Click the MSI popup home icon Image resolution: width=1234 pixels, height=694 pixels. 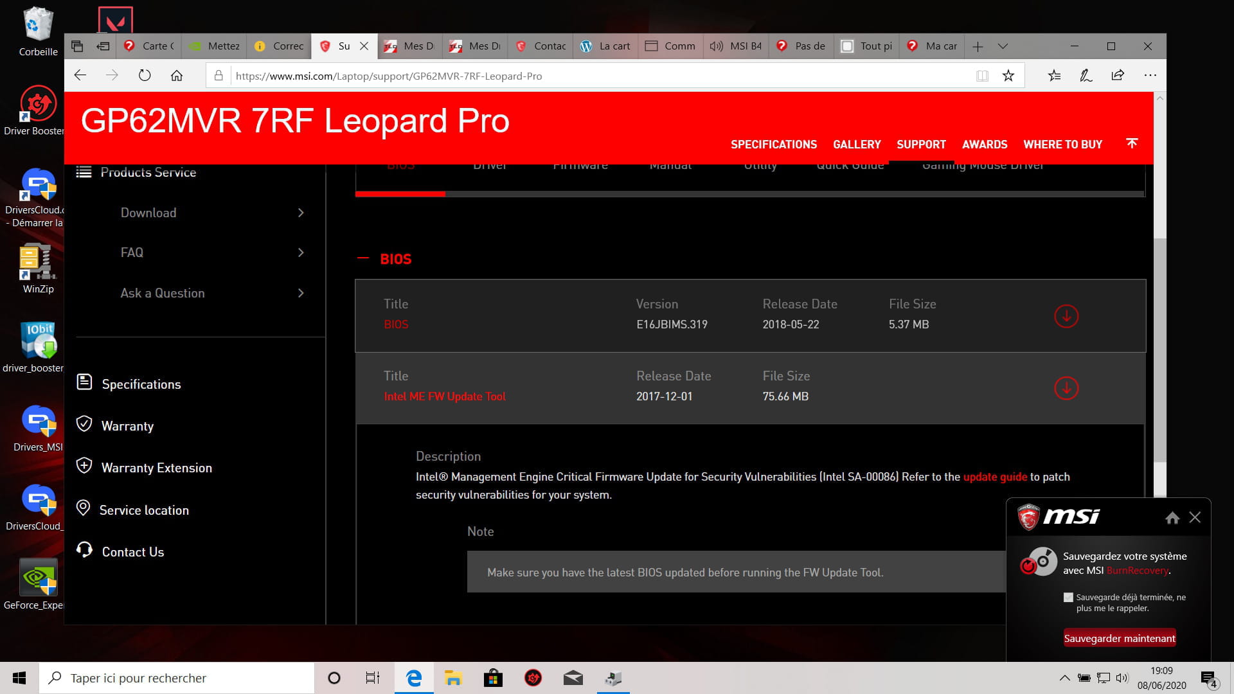(x=1172, y=518)
